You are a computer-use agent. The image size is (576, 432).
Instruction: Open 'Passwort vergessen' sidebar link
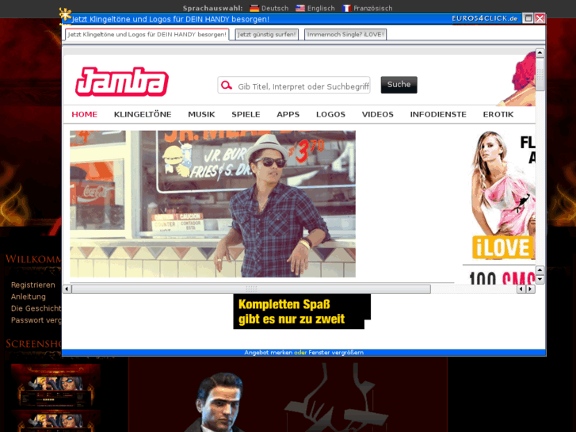36,320
